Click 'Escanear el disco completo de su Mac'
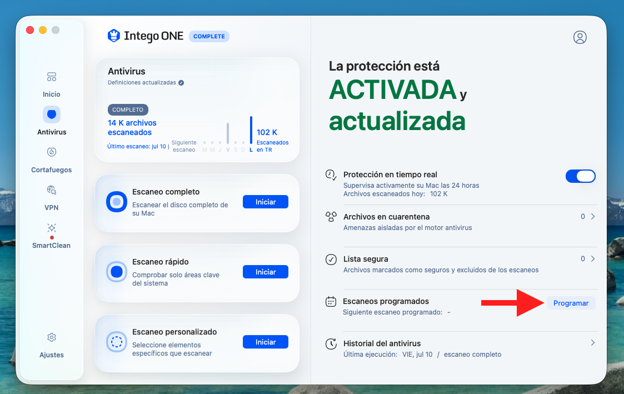This screenshot has height=394, width=624. pos(180,209)
